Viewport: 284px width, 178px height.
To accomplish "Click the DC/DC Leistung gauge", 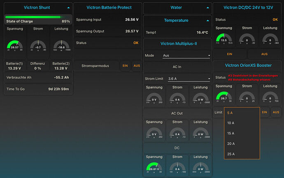I will [x=270, y=39].
